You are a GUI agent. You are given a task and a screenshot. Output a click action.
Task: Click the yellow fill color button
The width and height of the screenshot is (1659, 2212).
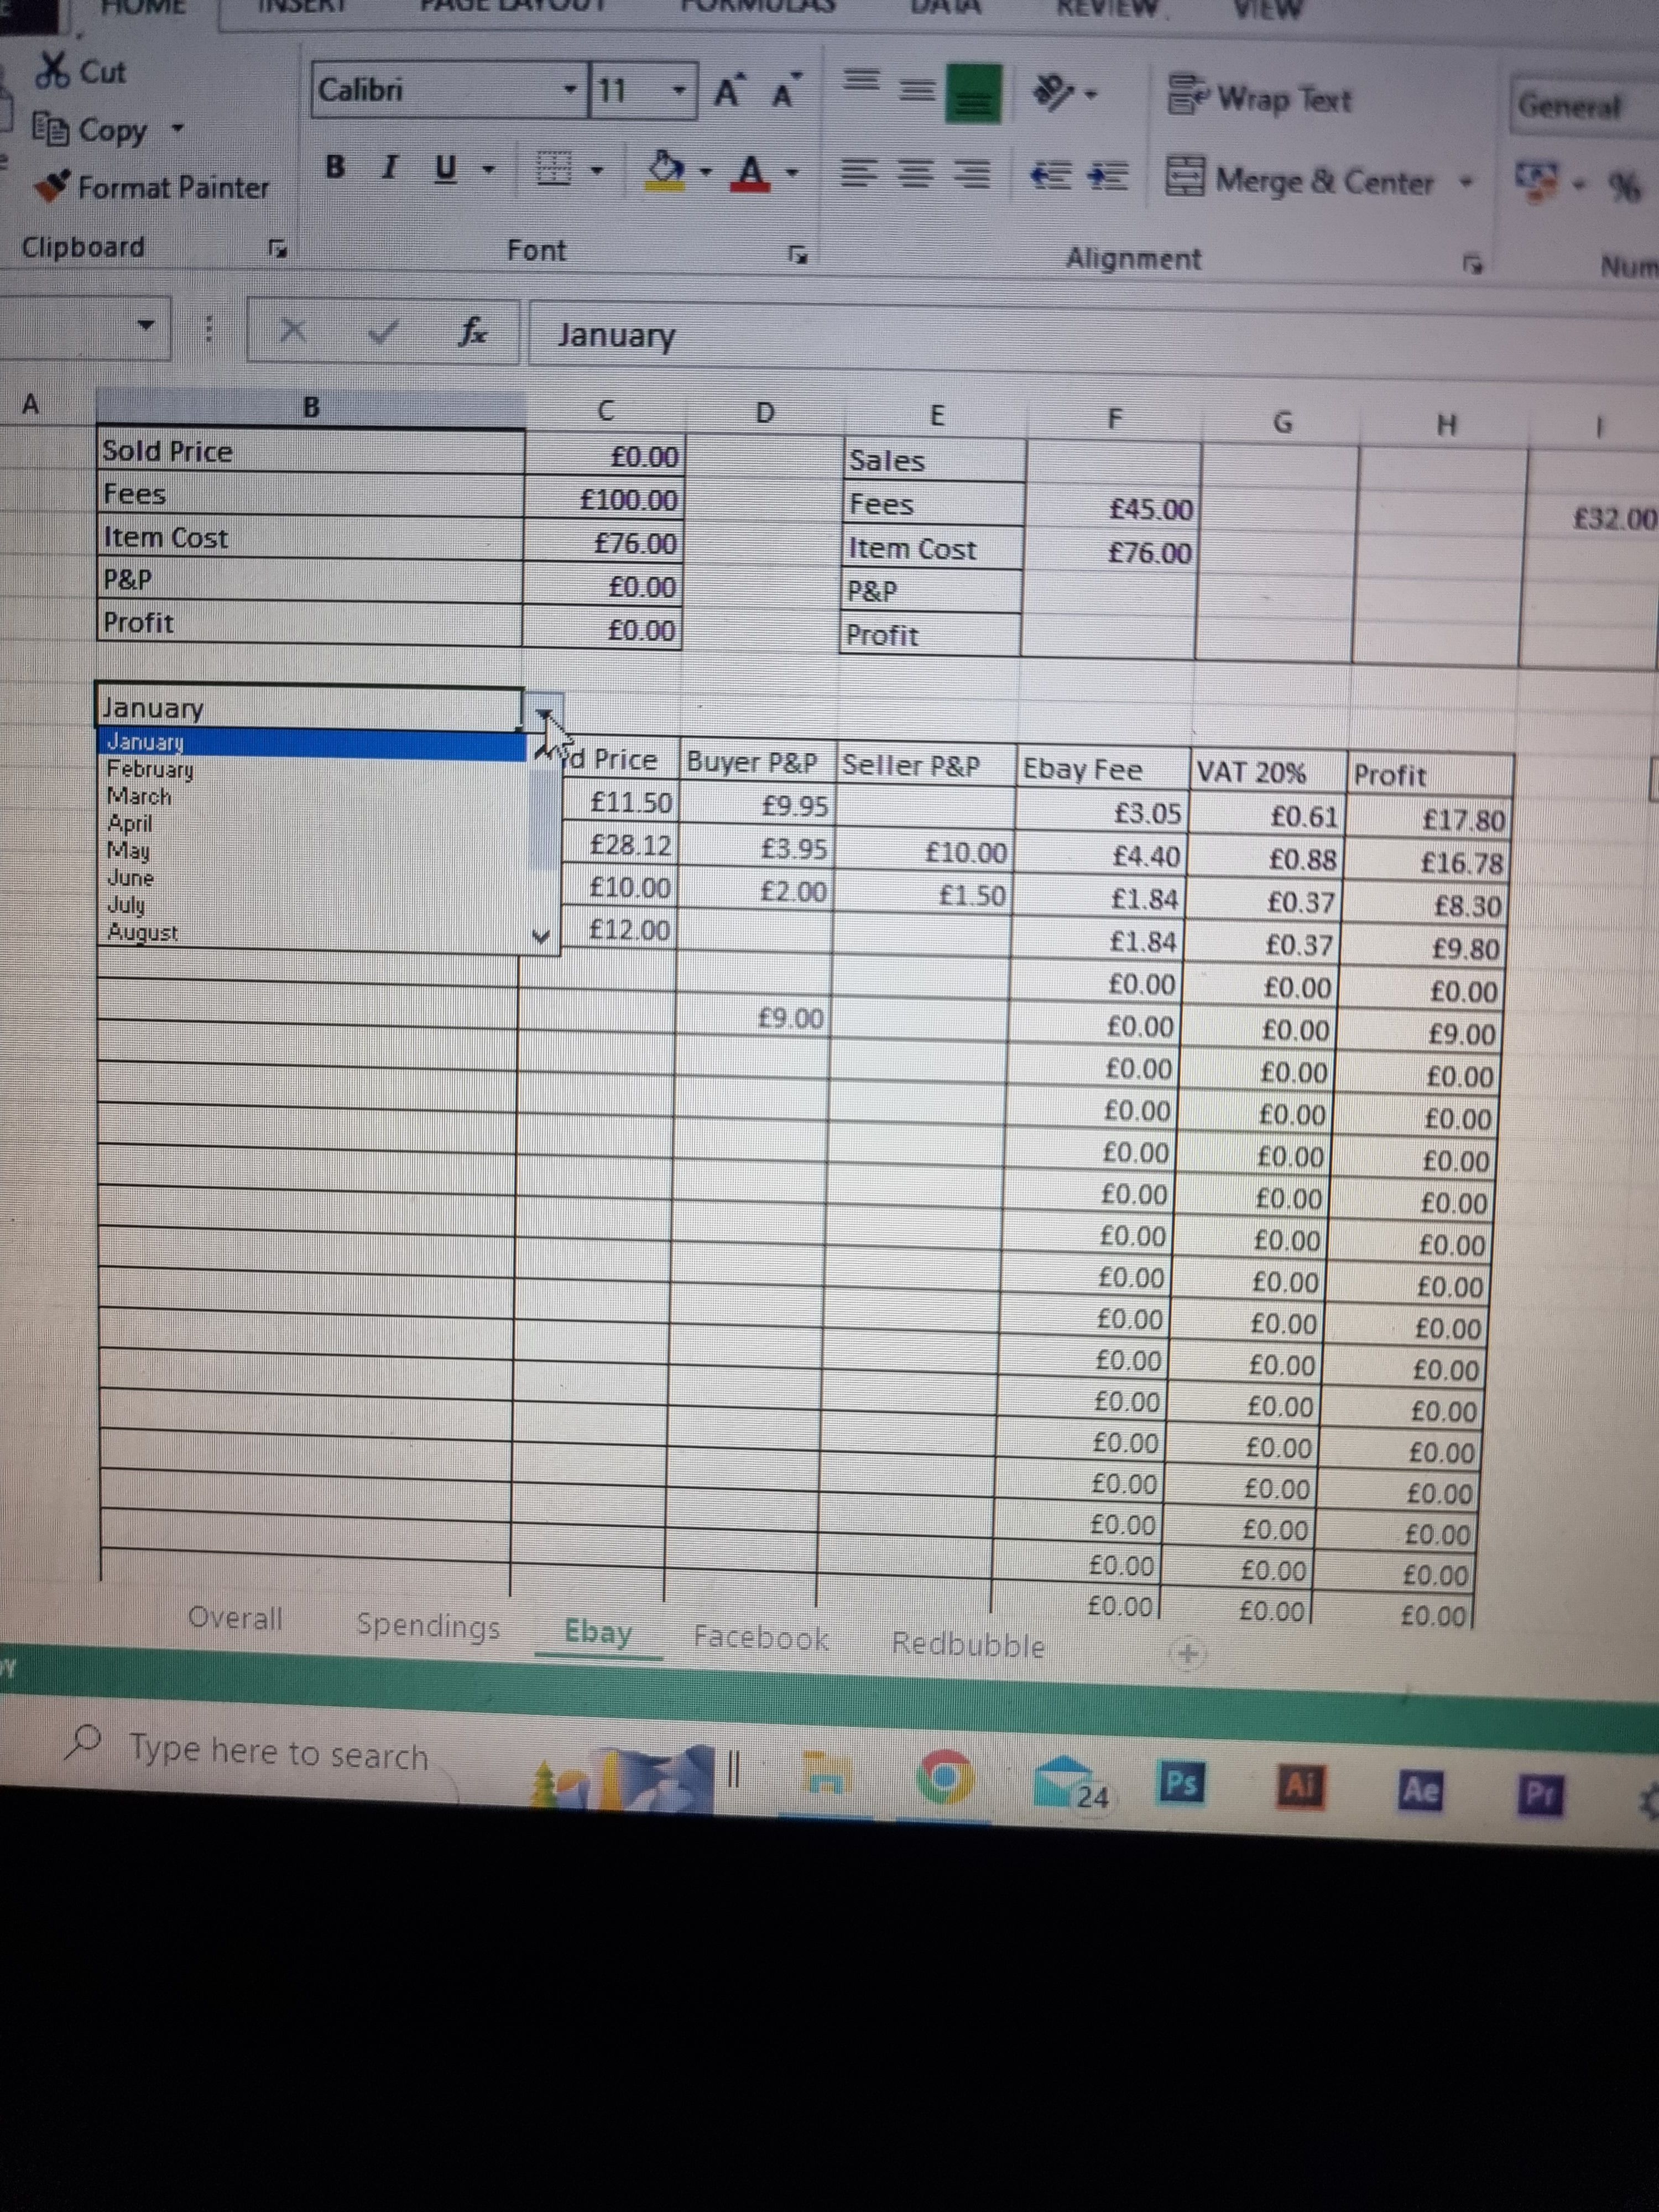coord(666,170)
